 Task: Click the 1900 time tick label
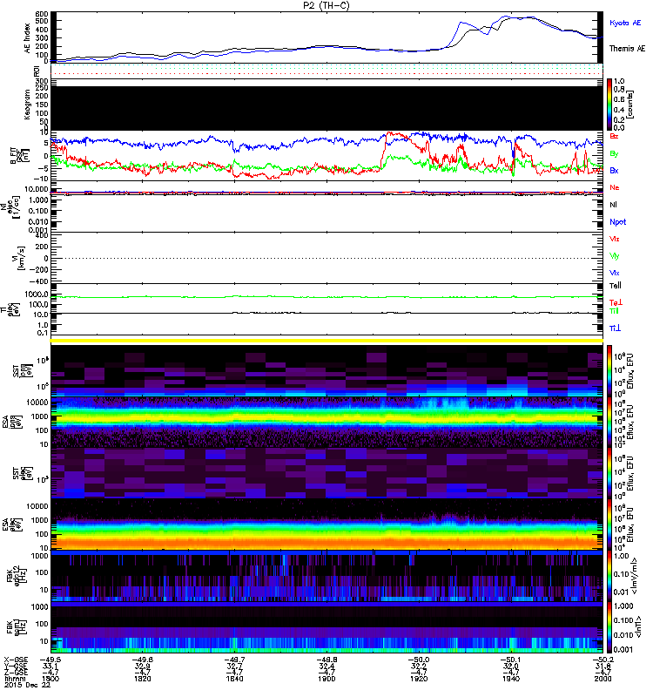click(326, 679)
